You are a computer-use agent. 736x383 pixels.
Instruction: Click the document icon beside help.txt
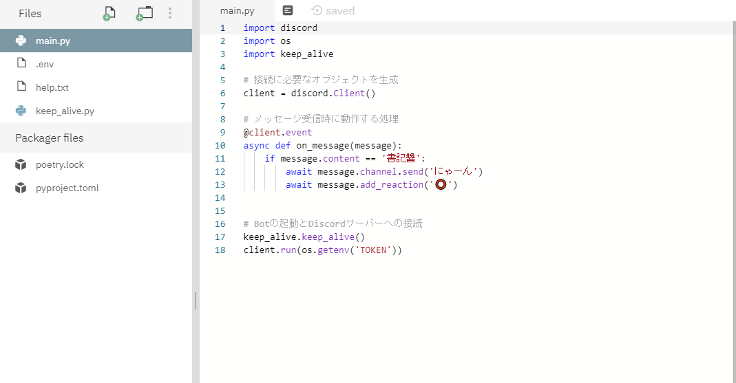(x=21, y=86)
